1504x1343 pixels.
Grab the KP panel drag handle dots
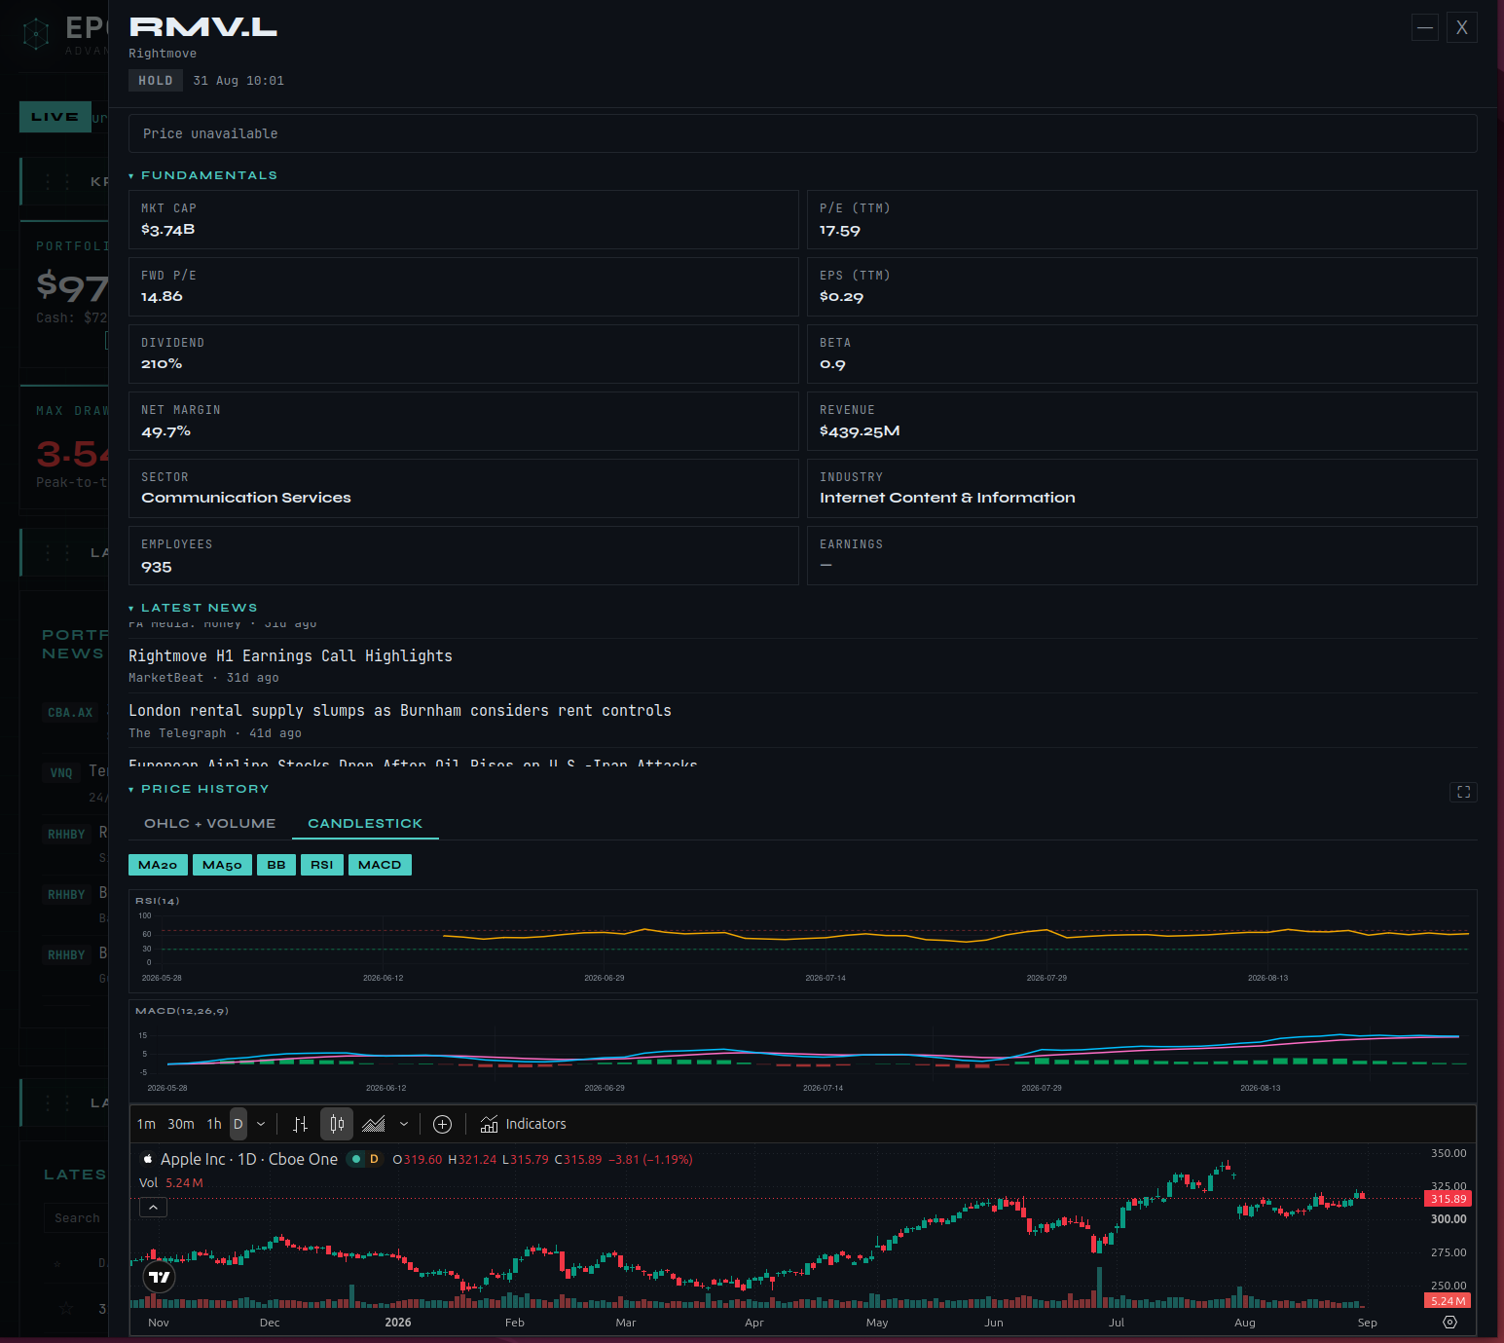tap(57, 181)
